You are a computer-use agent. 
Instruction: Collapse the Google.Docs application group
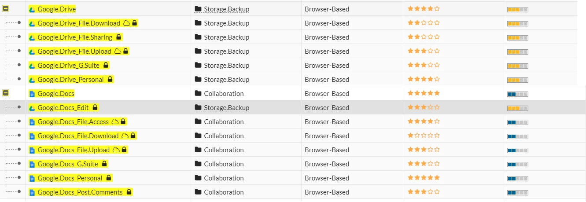6,93
